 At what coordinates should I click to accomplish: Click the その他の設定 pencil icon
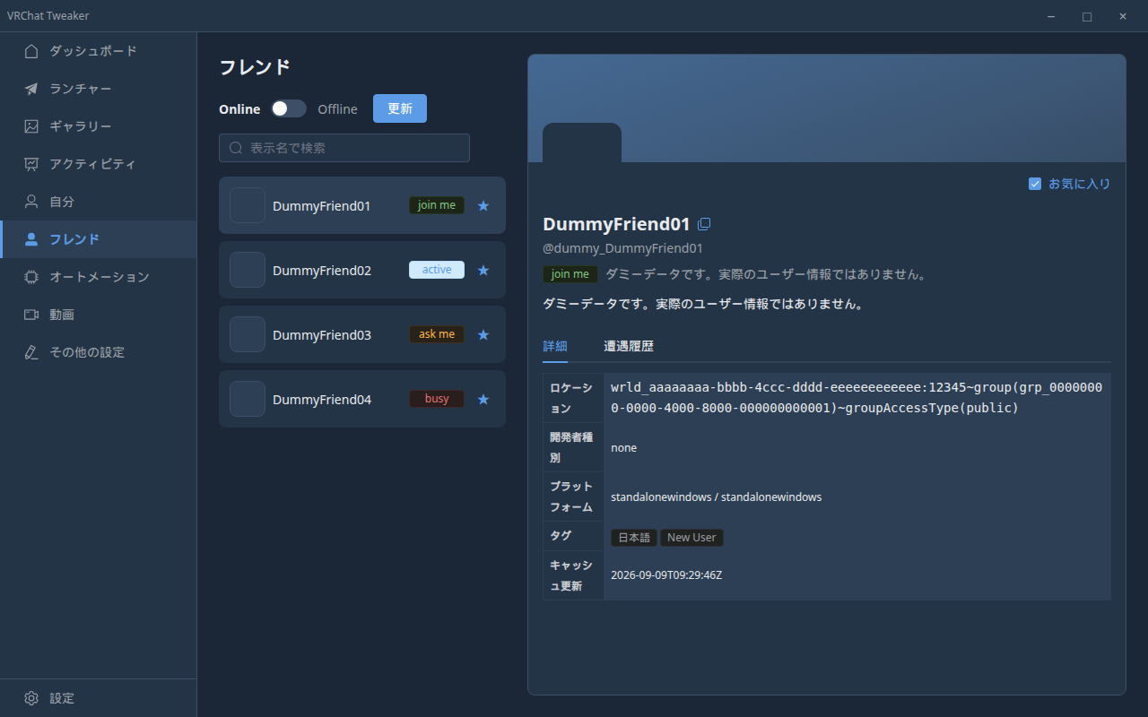click(31, 352)
